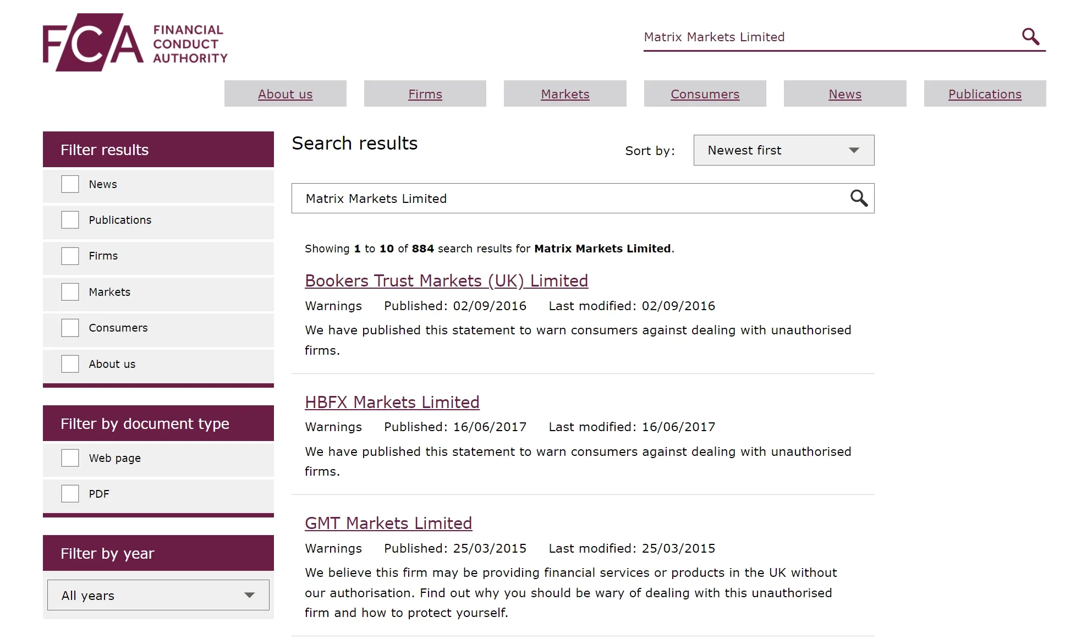Click the Warnings tag under GMT Markets

point(333,548)
